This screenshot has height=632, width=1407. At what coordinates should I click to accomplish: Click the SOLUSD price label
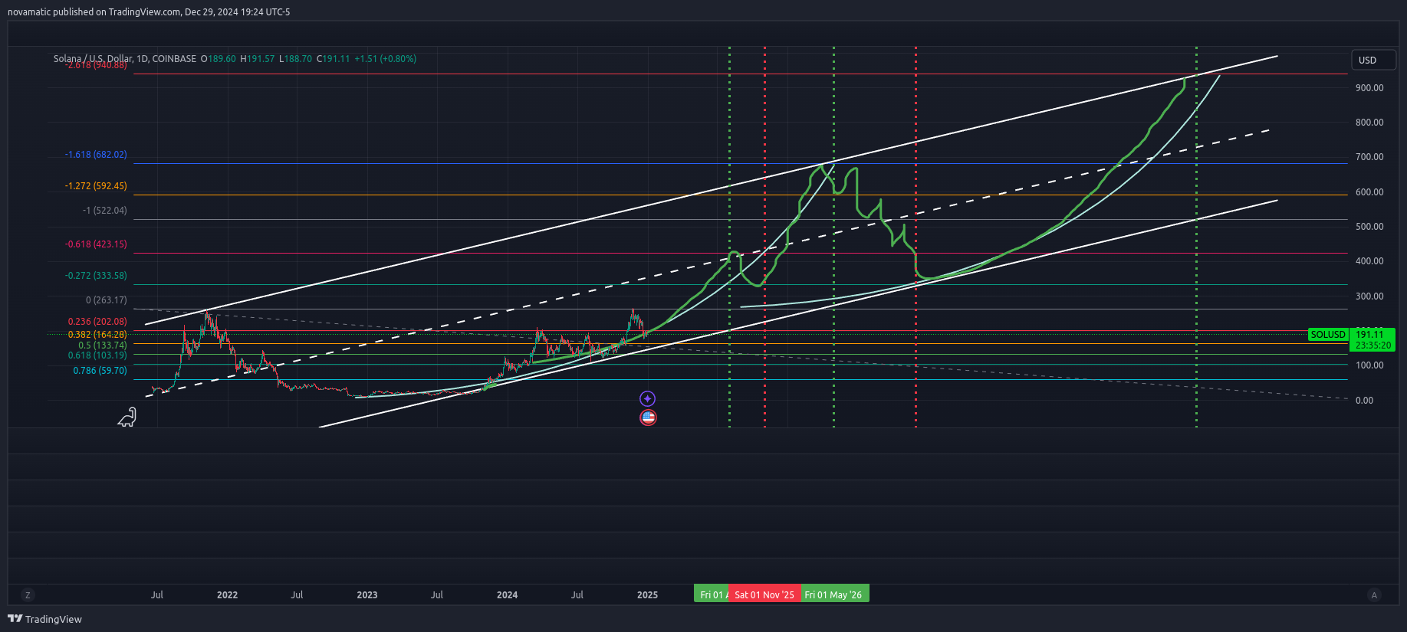(1328, 335)
